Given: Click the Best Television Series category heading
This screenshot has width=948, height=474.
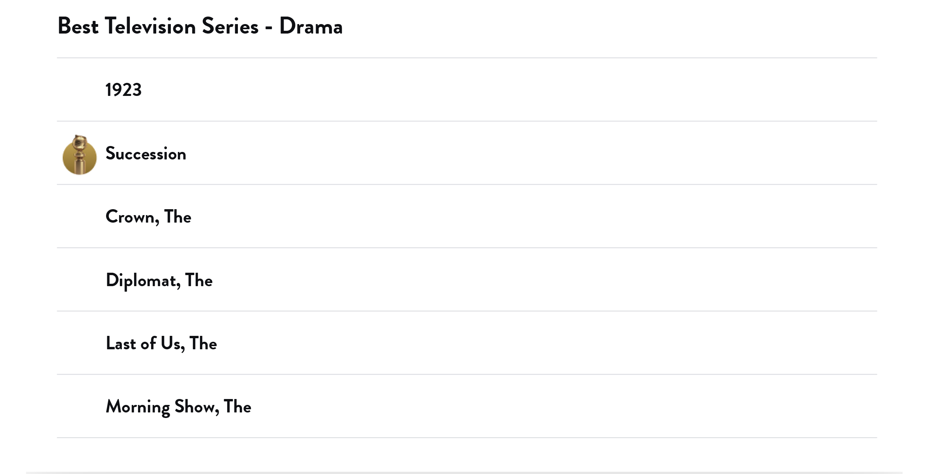Looking at the screenshot, I should coord(200,26).
